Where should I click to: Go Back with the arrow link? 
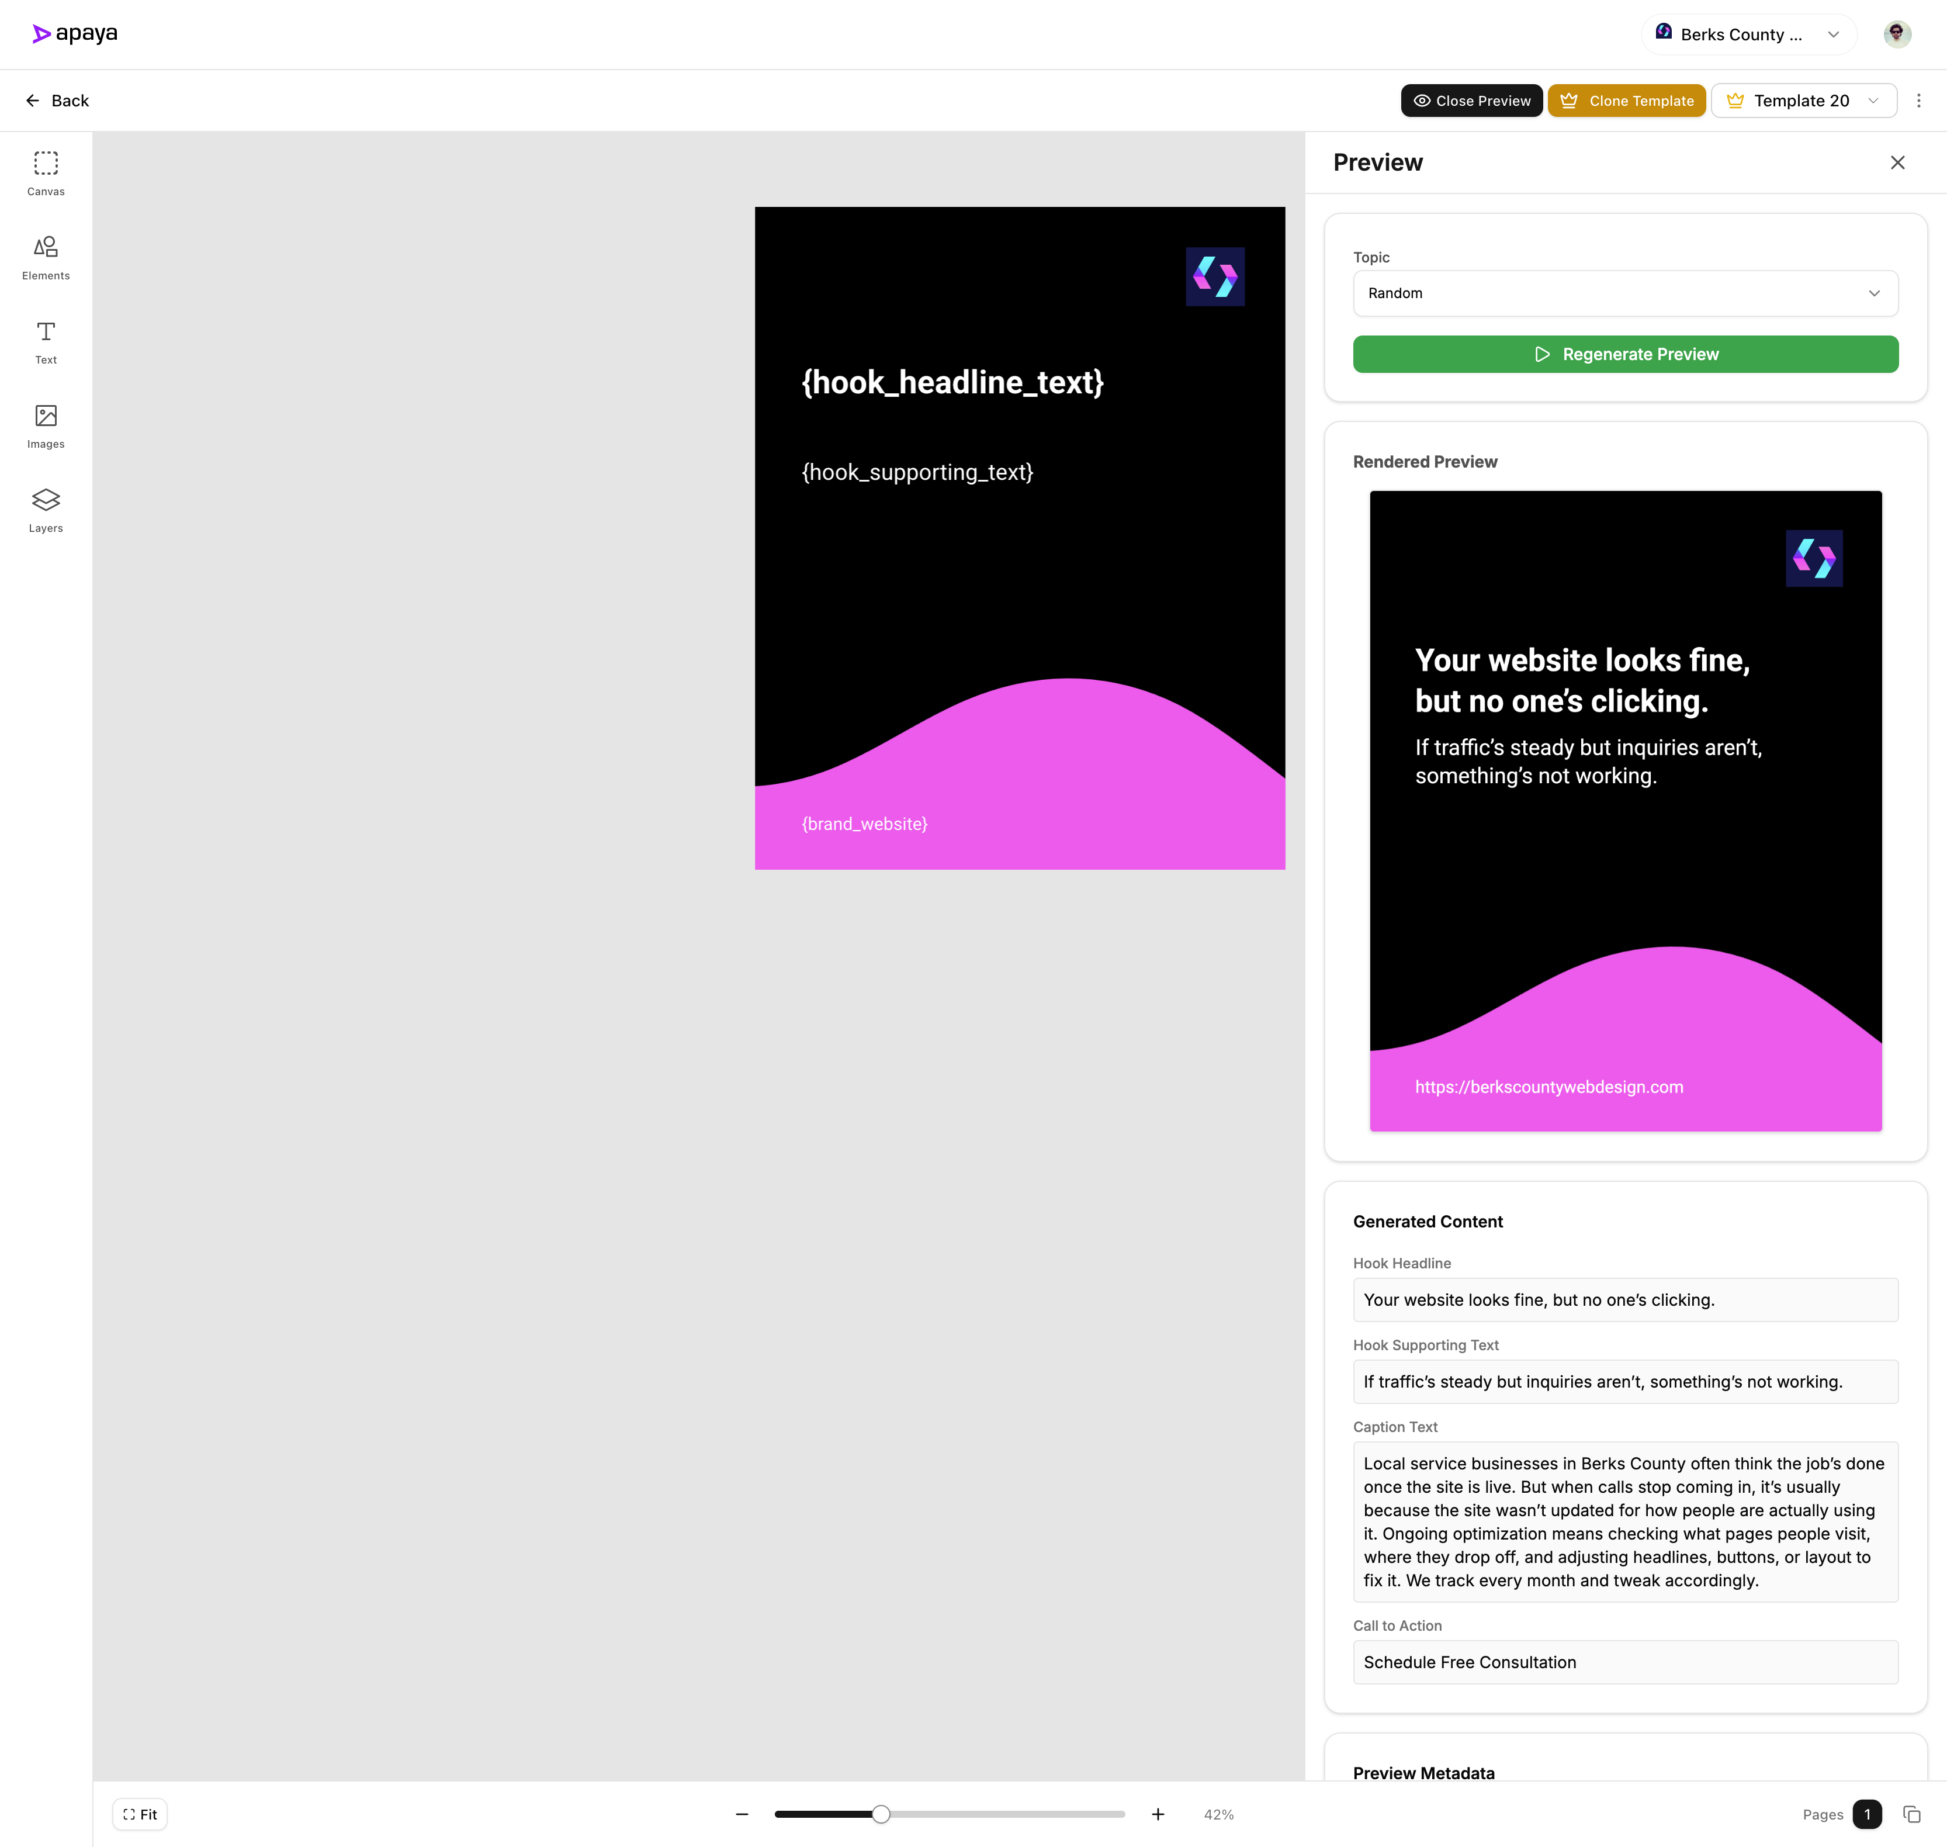[x=57, y=101]
